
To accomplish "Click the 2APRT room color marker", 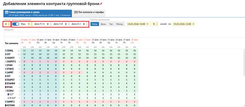I will (x=6, y=72).
